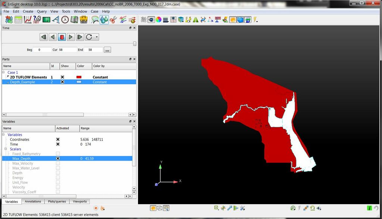Open the color wheel palette icon
382x219 pixels.
pyautogui.click(x=159, y=20)
